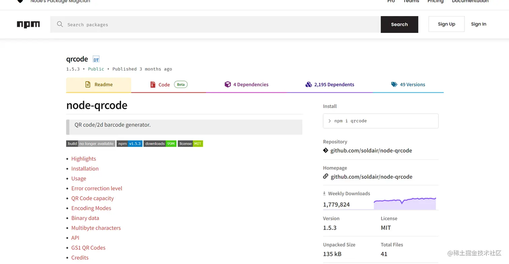Open the Teams menu item

[x=411, y=1]
